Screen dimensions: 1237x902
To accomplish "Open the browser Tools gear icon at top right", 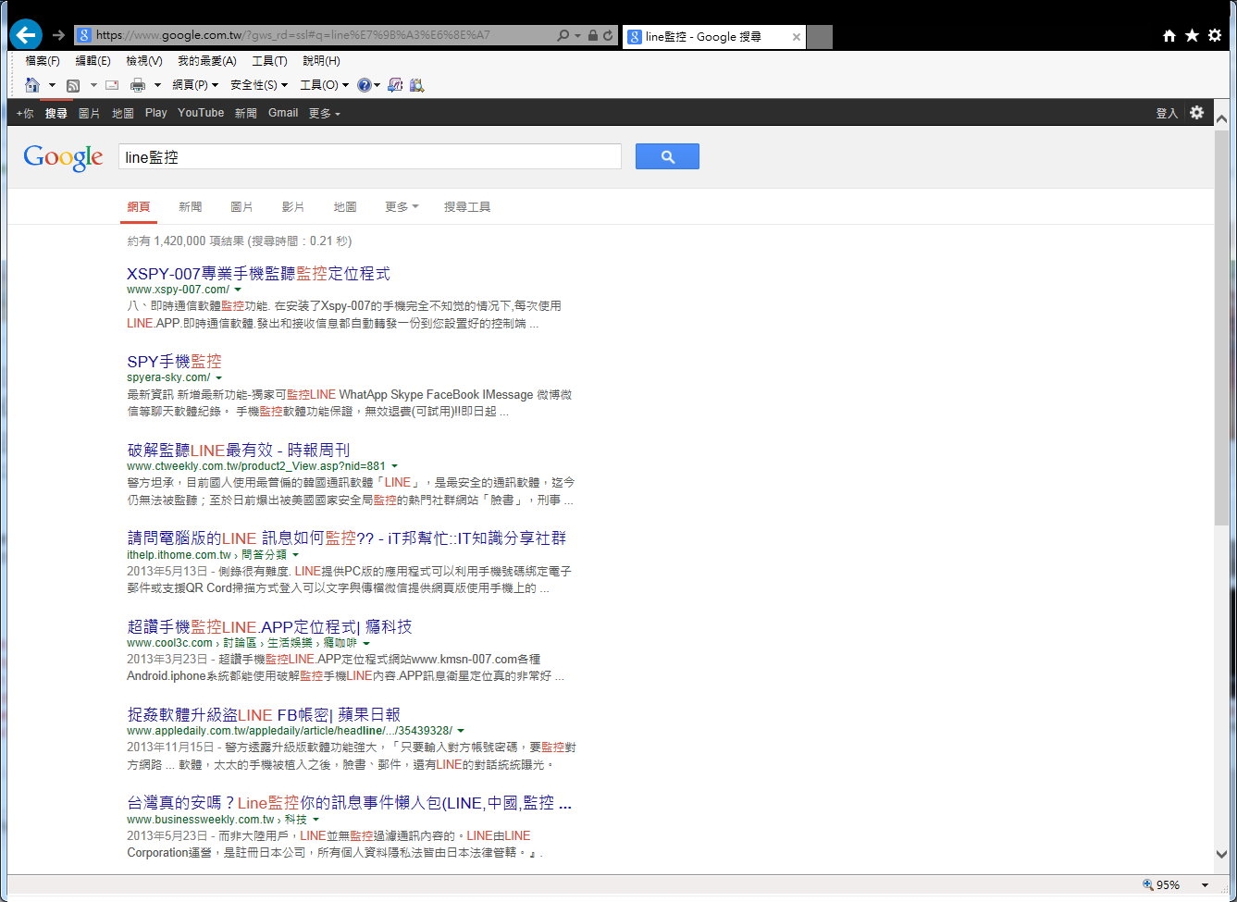I will pos(1215,35).
